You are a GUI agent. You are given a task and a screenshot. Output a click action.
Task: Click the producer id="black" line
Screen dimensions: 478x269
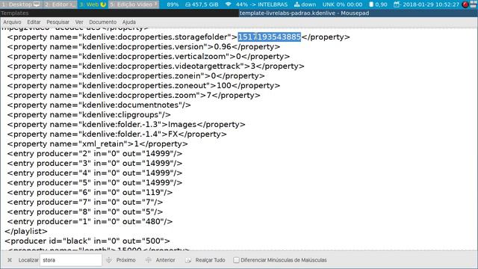pyautogui.click(x=87, y=241)
